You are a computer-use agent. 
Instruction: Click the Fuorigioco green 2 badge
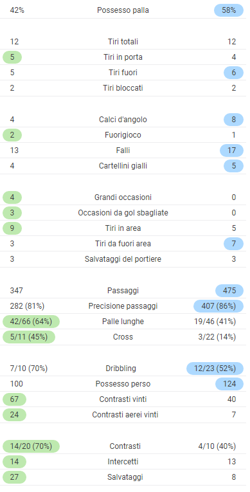pos(12,135)
